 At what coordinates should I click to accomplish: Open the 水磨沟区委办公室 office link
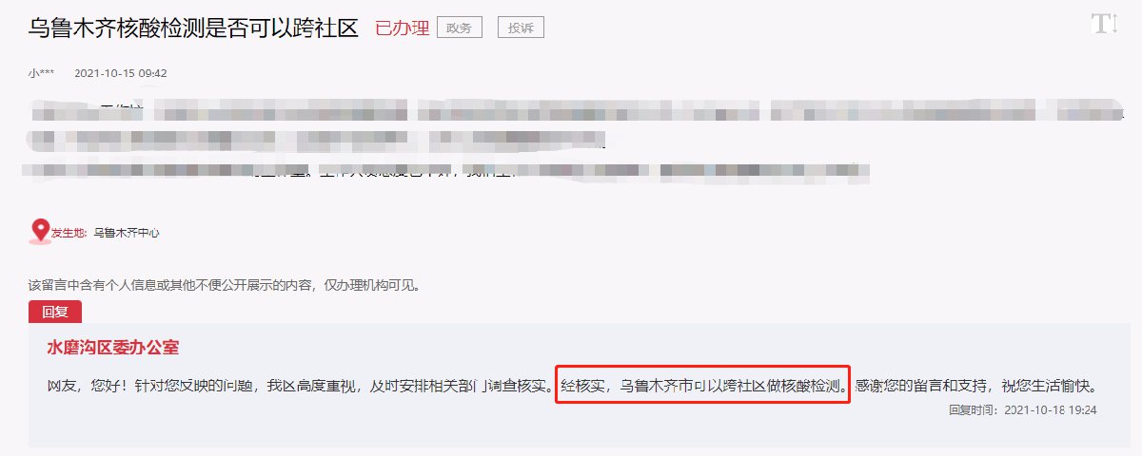(113, 348)
